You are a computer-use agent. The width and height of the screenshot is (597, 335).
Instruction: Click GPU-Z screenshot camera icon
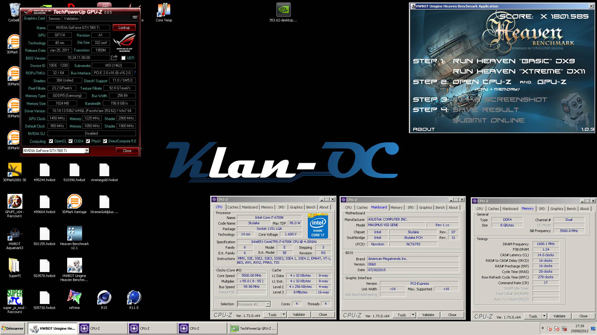point(135,17)
